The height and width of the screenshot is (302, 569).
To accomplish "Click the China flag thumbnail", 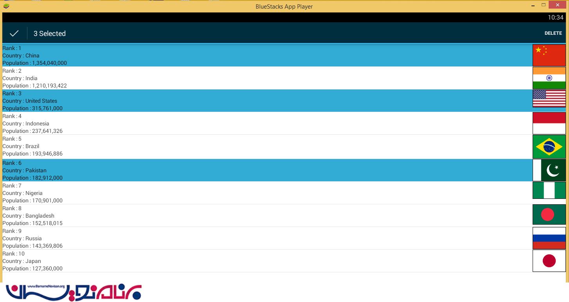I will click(549, 55).
